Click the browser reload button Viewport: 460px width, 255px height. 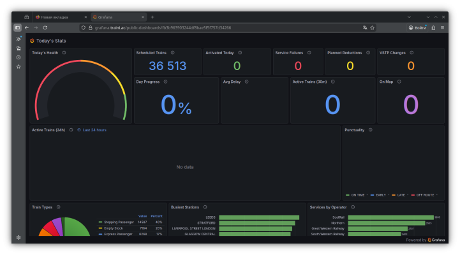(45, 28)
